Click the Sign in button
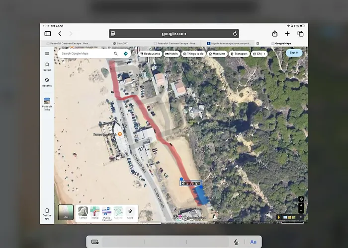Viewport: 348px width, 248px height. [x=294, y=53]
